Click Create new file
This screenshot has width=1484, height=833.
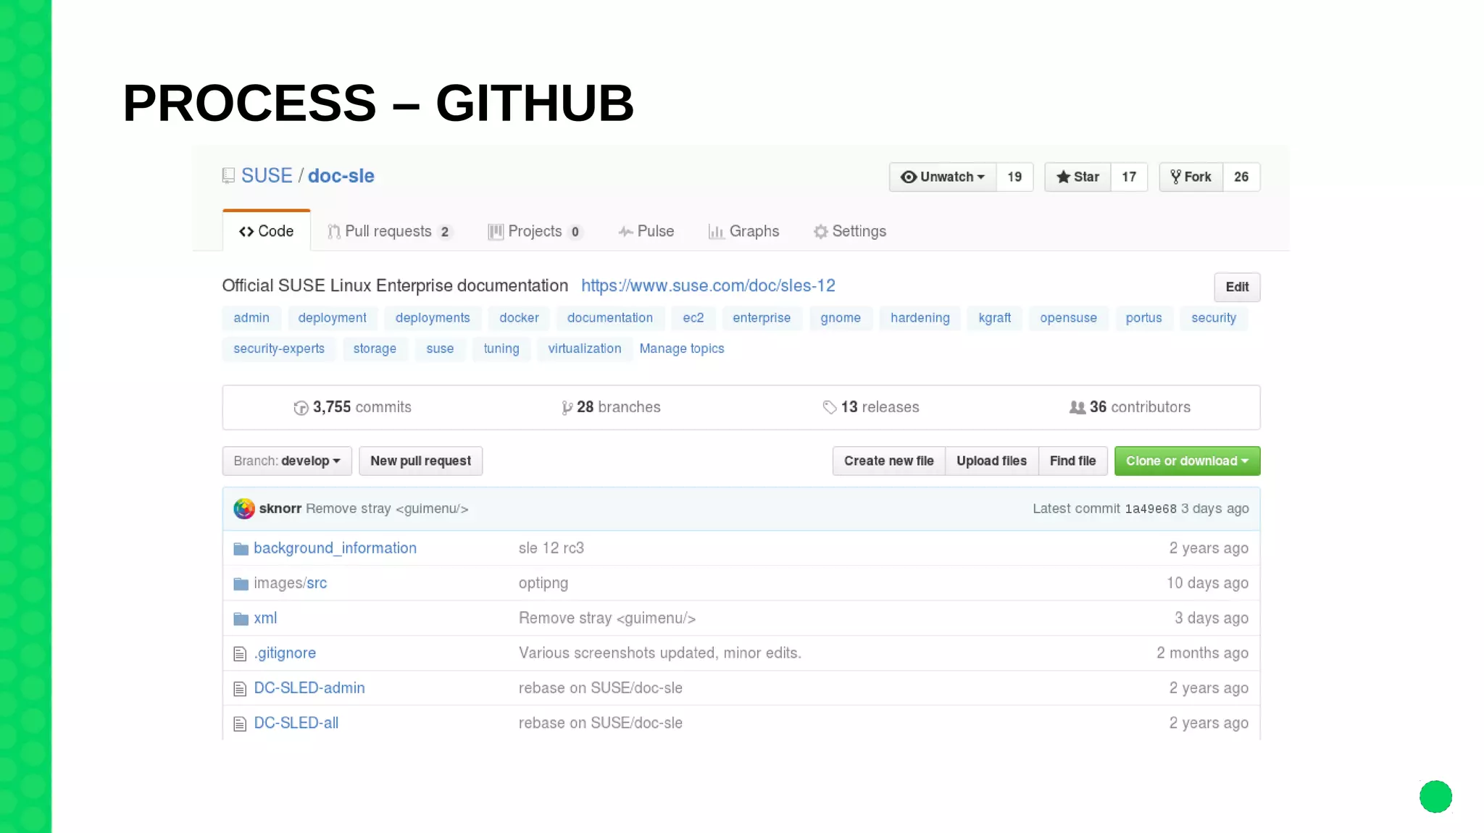click(888, 461)
